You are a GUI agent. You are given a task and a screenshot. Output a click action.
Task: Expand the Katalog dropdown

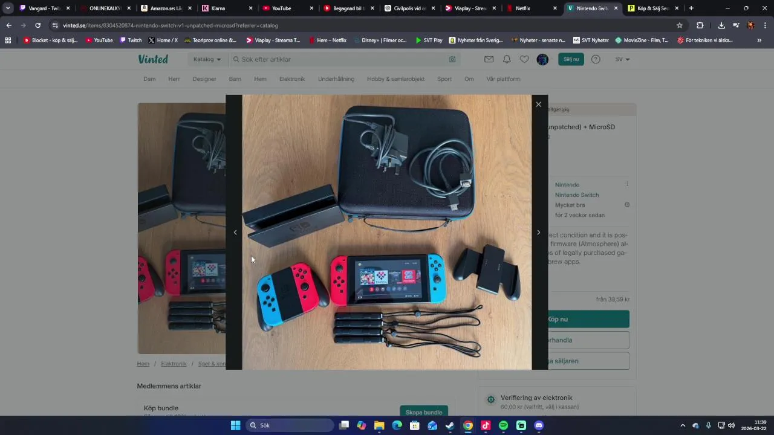(207, 59)
